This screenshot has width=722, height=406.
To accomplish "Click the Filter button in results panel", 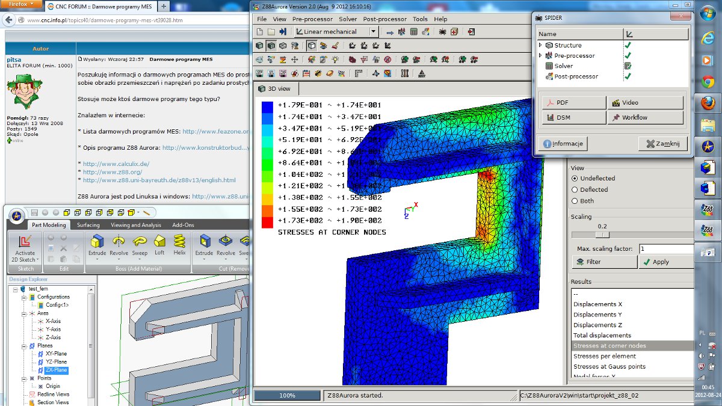I will click(603, 262).
